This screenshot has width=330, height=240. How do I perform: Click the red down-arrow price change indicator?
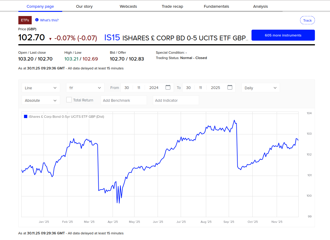tap(50, 39)
